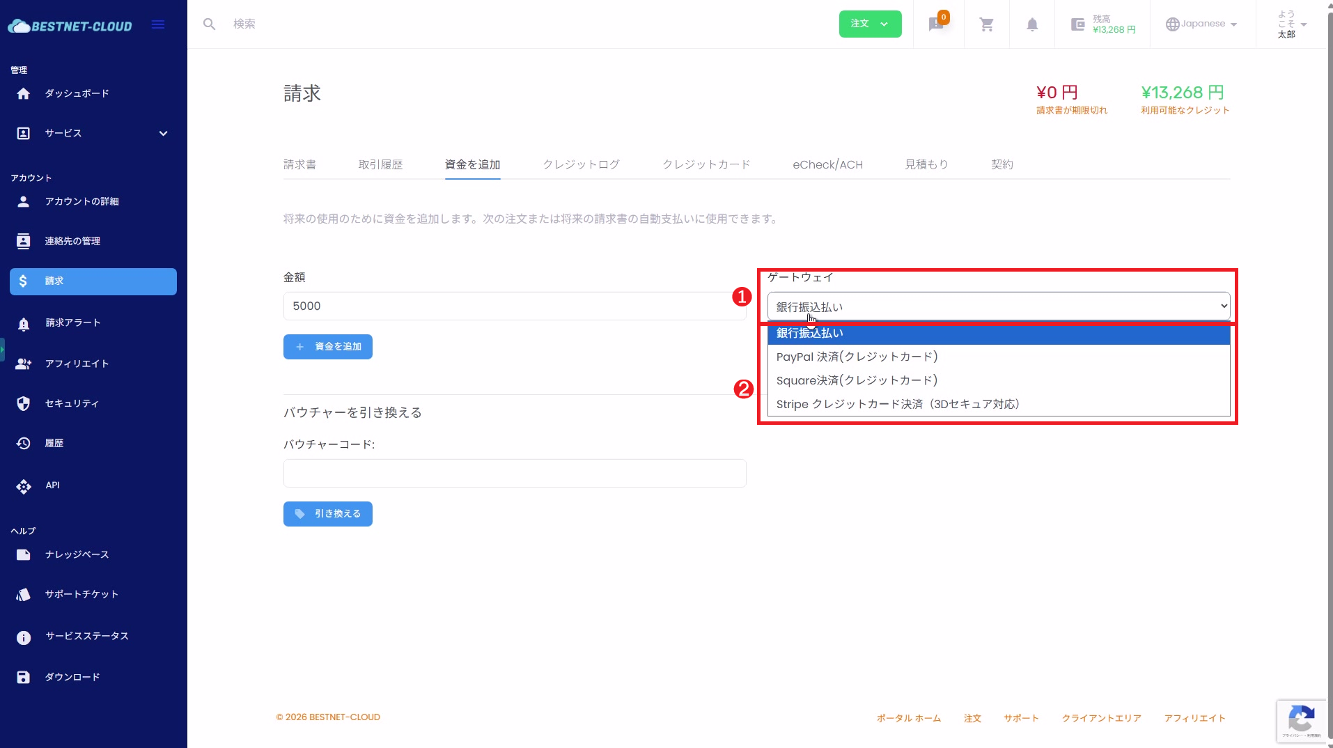Open Dashboard from the home icon
Viewport: 1333px width, 748px height.
click(24, 93)
